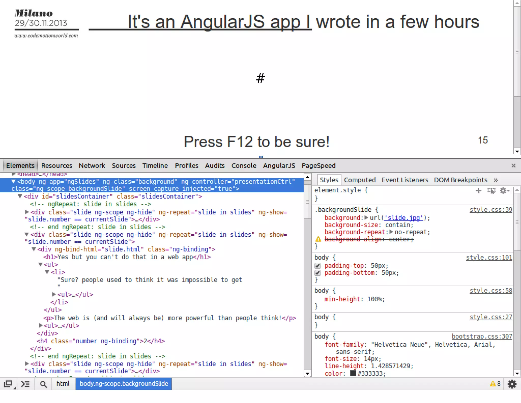Open devtools settings gear in status bar

[x=512, y=384]
